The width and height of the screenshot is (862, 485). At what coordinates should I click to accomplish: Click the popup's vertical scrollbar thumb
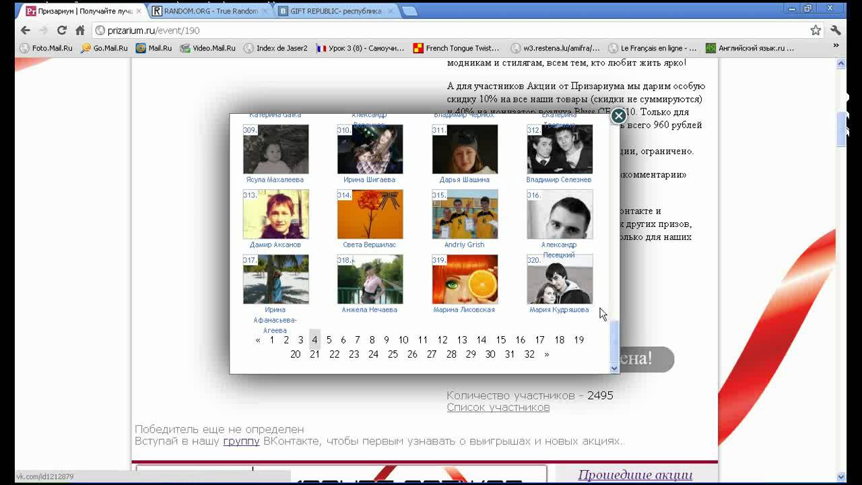pyautogui.click(x=614, y=342)
